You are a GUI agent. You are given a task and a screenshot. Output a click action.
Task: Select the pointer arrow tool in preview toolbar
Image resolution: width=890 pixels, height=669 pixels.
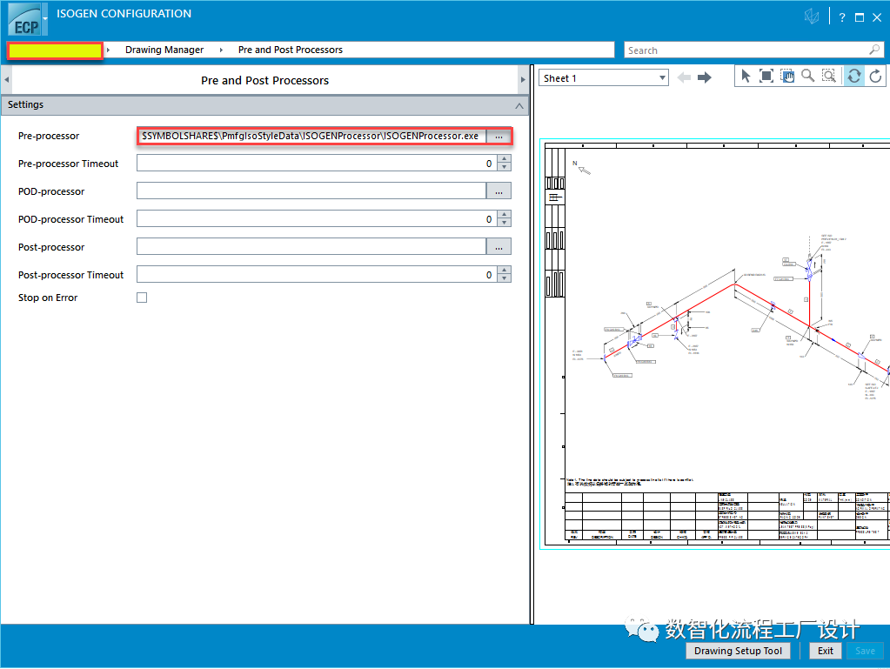[x=746, y=76]
